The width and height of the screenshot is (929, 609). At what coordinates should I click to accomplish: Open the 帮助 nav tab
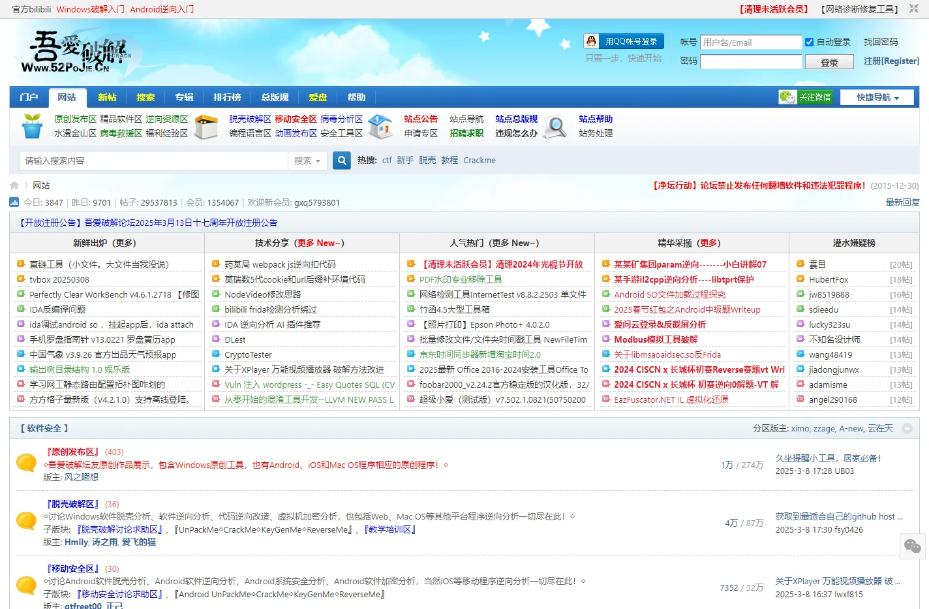[356, 97]
